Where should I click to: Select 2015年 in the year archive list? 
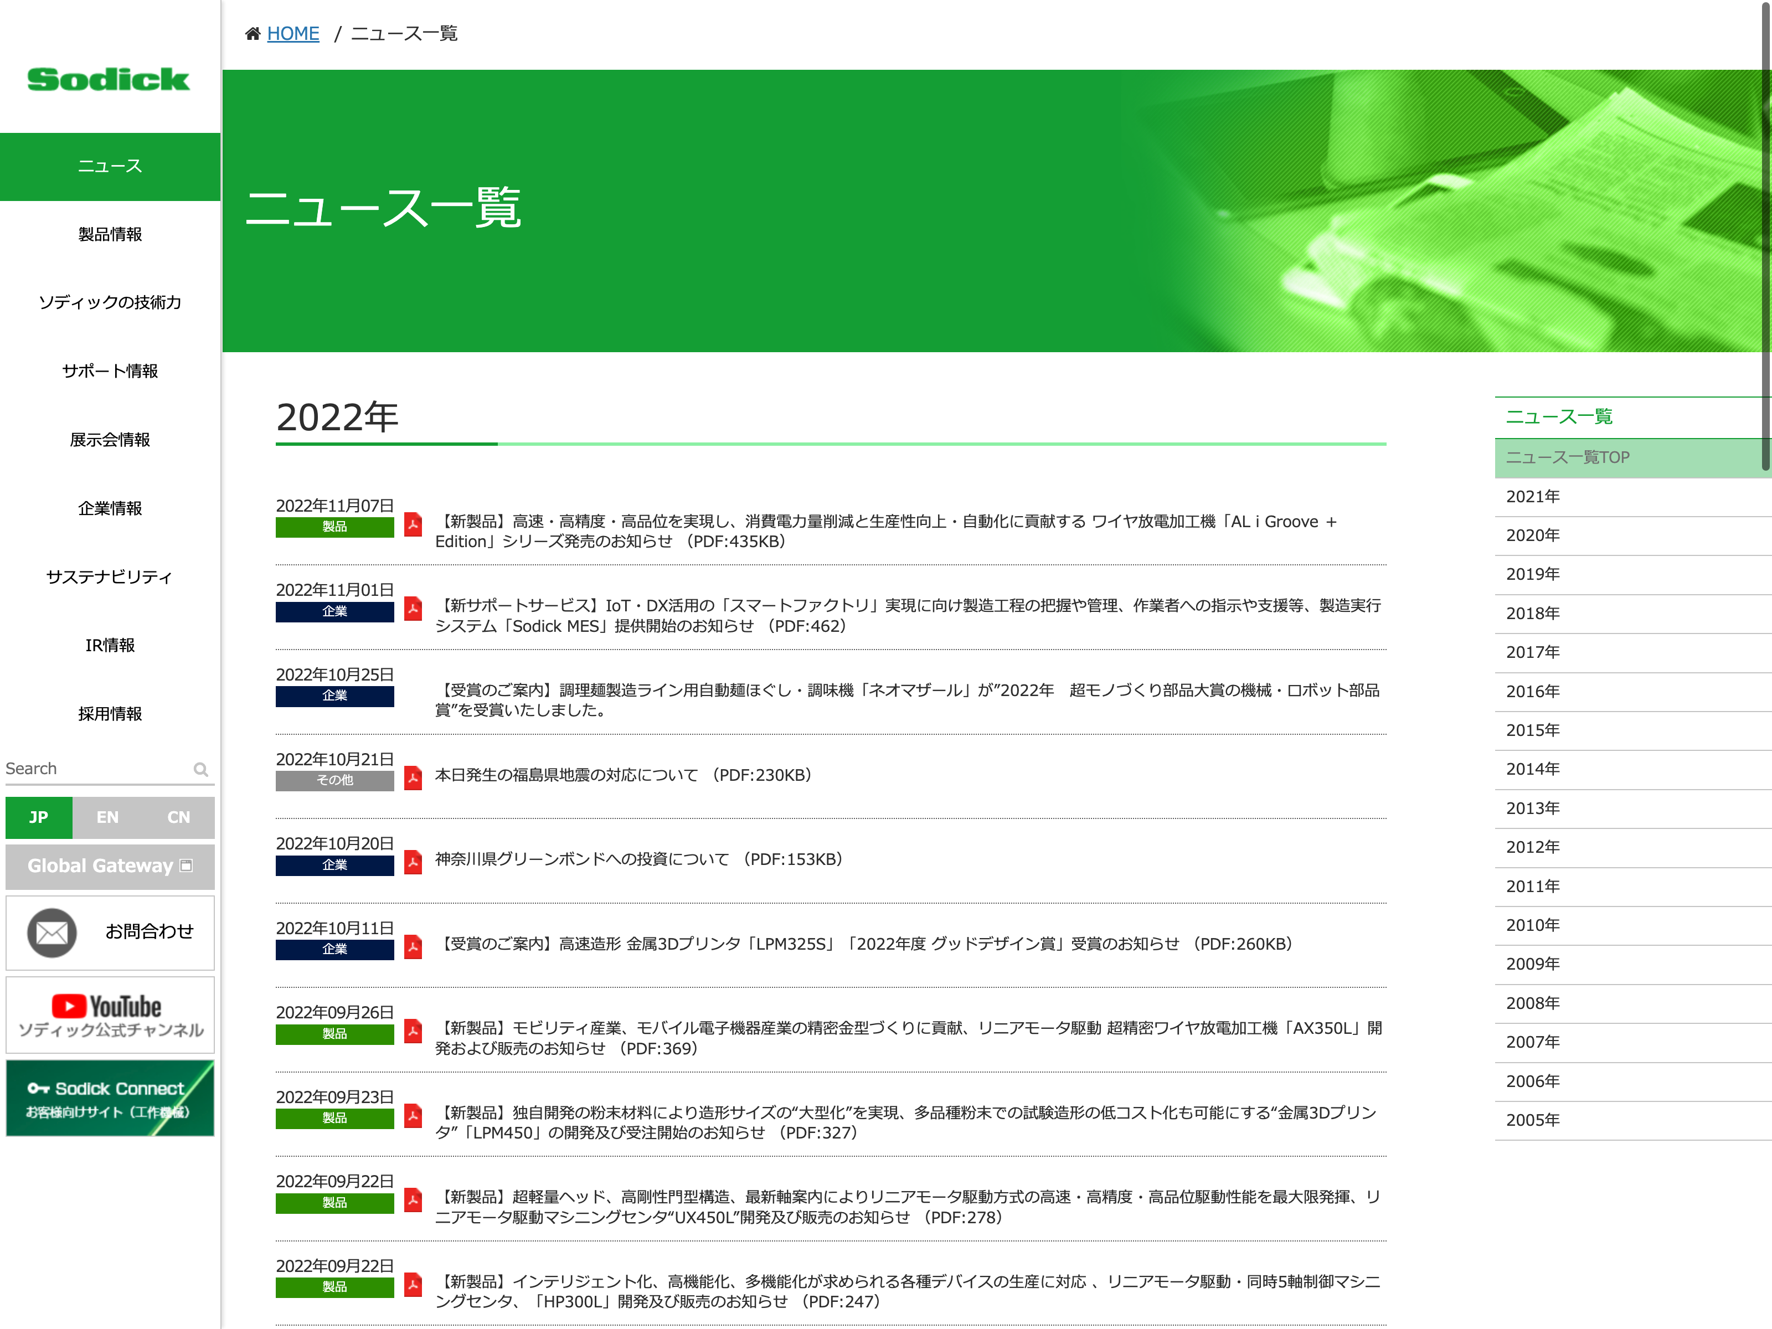[1532, 730]
